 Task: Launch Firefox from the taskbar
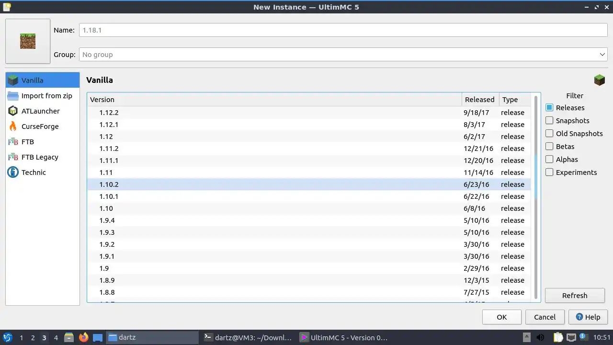[x=83, y=337]
